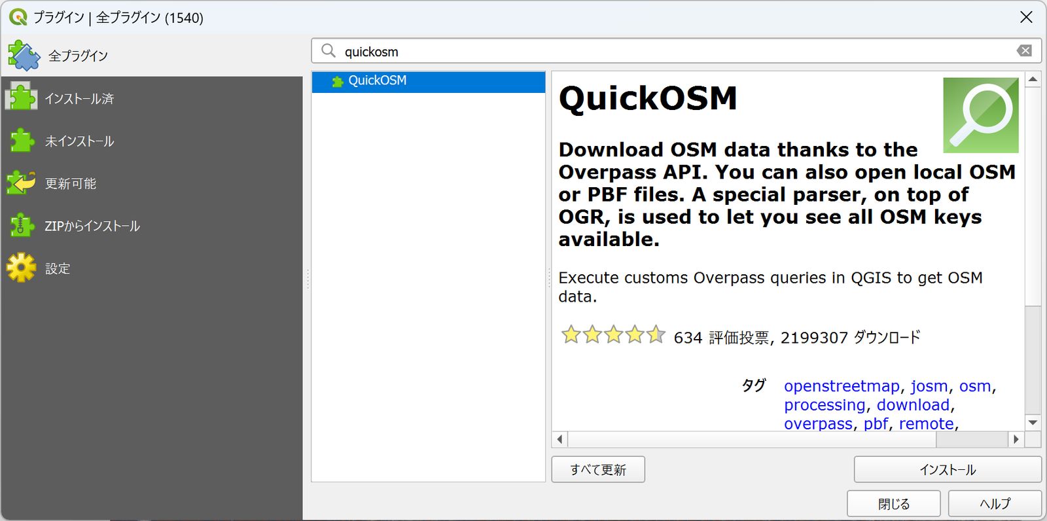
Task: Click the Settings gear icon
Action: (21, 268)
